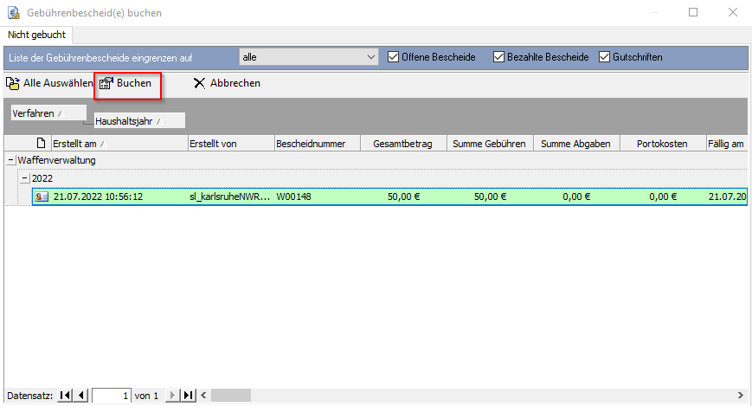Uncheck Offene Bescheide checkbox

(394, 57)
